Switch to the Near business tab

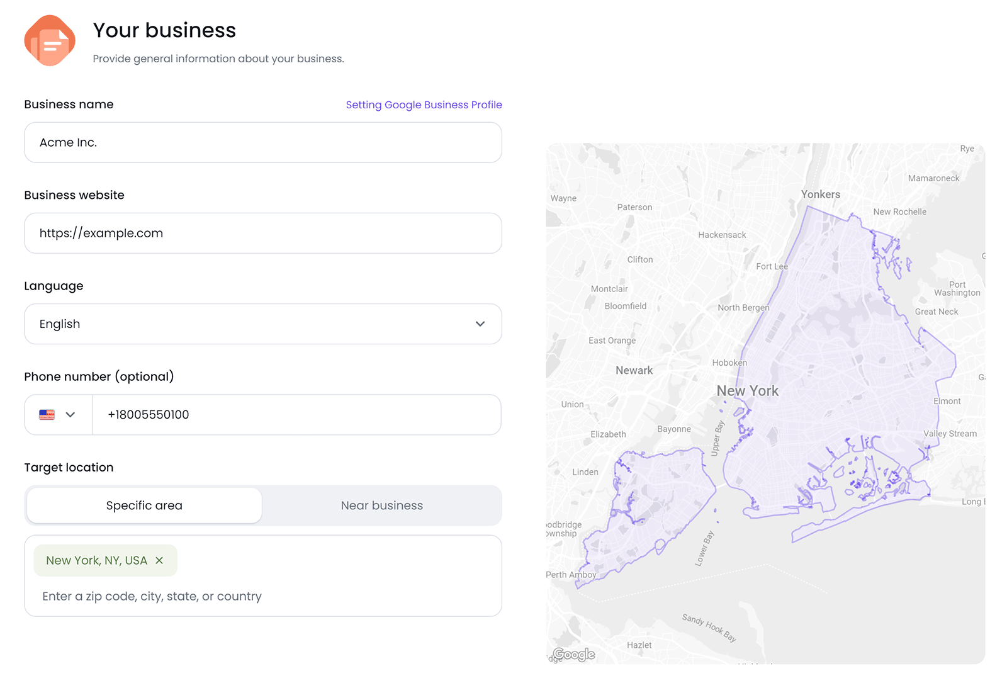click(381, 505)
